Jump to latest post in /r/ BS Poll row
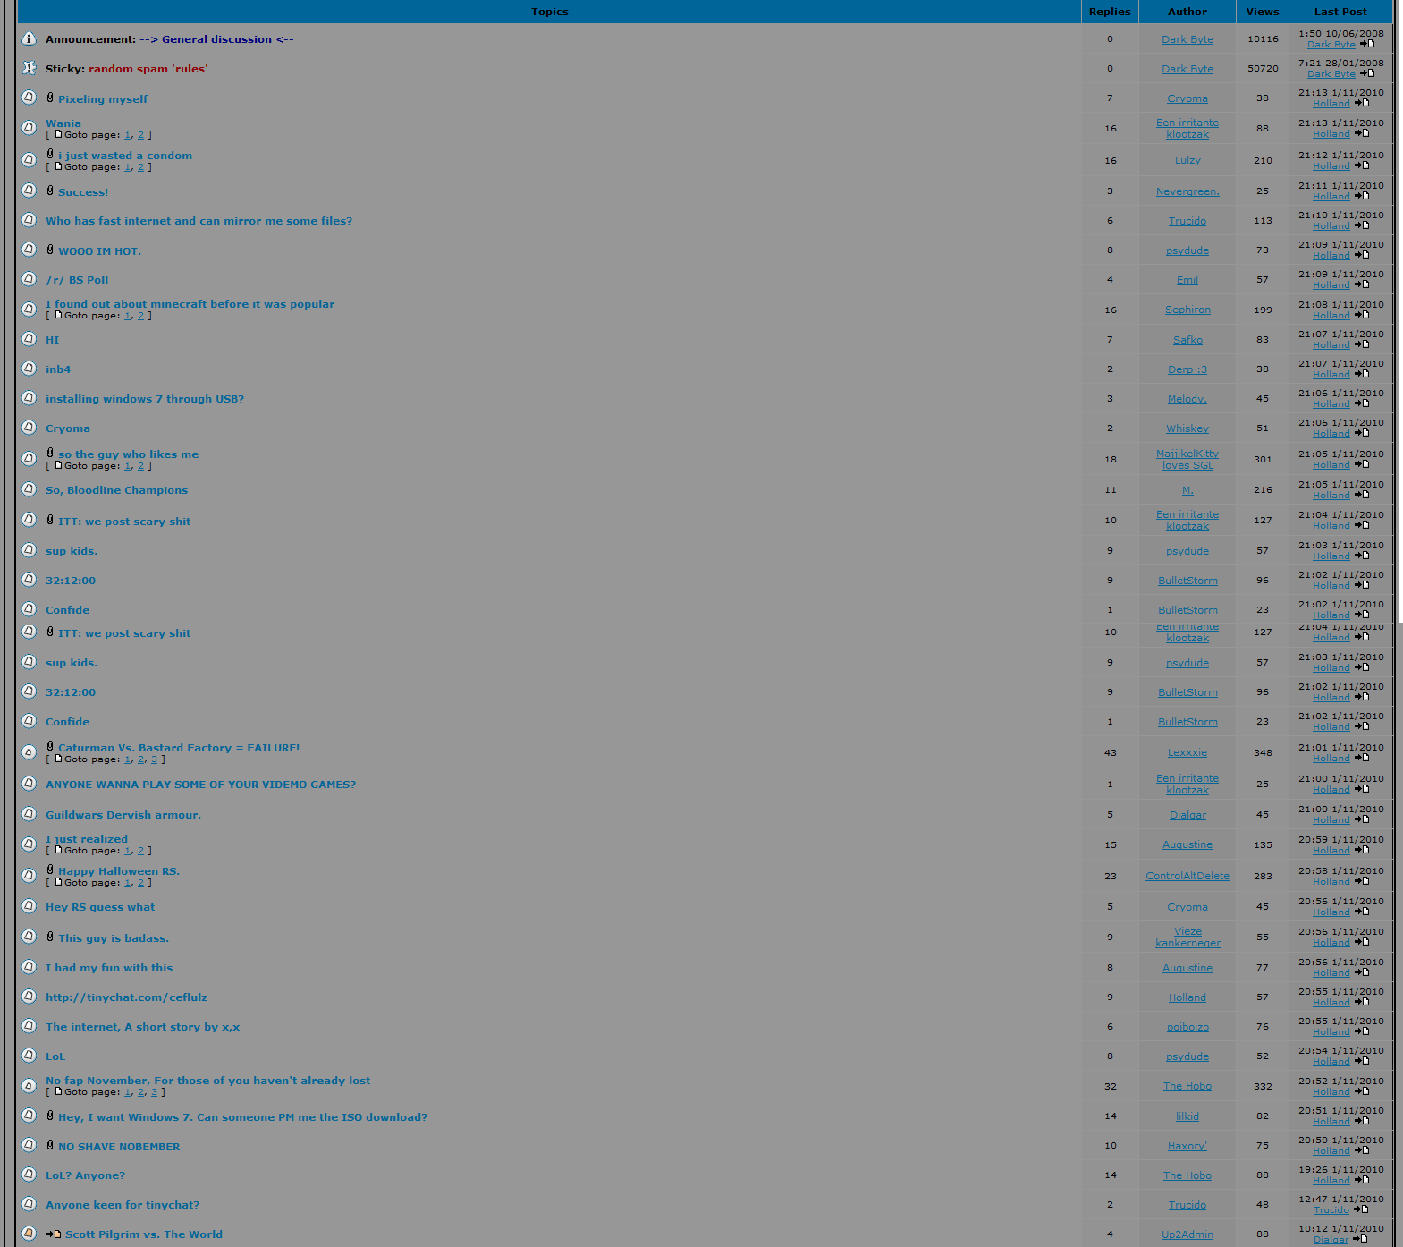Viewport: 1403px width, 1247px height. [1362, 284]
